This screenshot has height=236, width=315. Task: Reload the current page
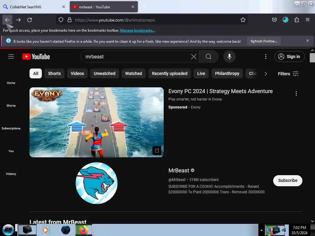pyautogui.click(x=30, y=20)
